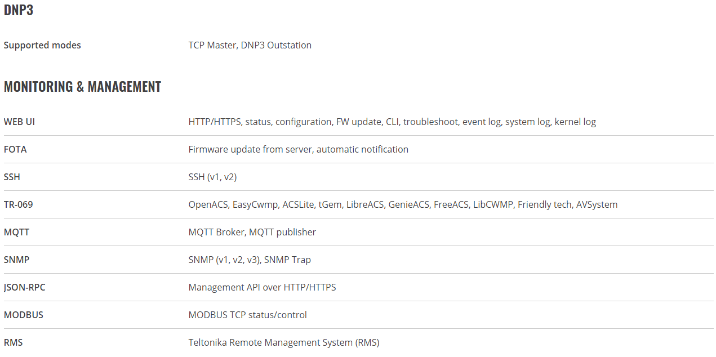Image resolution: width=716 pixels, height=357 pixels.
Task: Click the 'RMS' row label
Action: click(x=14, y=342)
